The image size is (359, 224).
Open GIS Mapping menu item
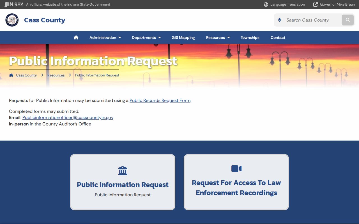pos(183,38)
